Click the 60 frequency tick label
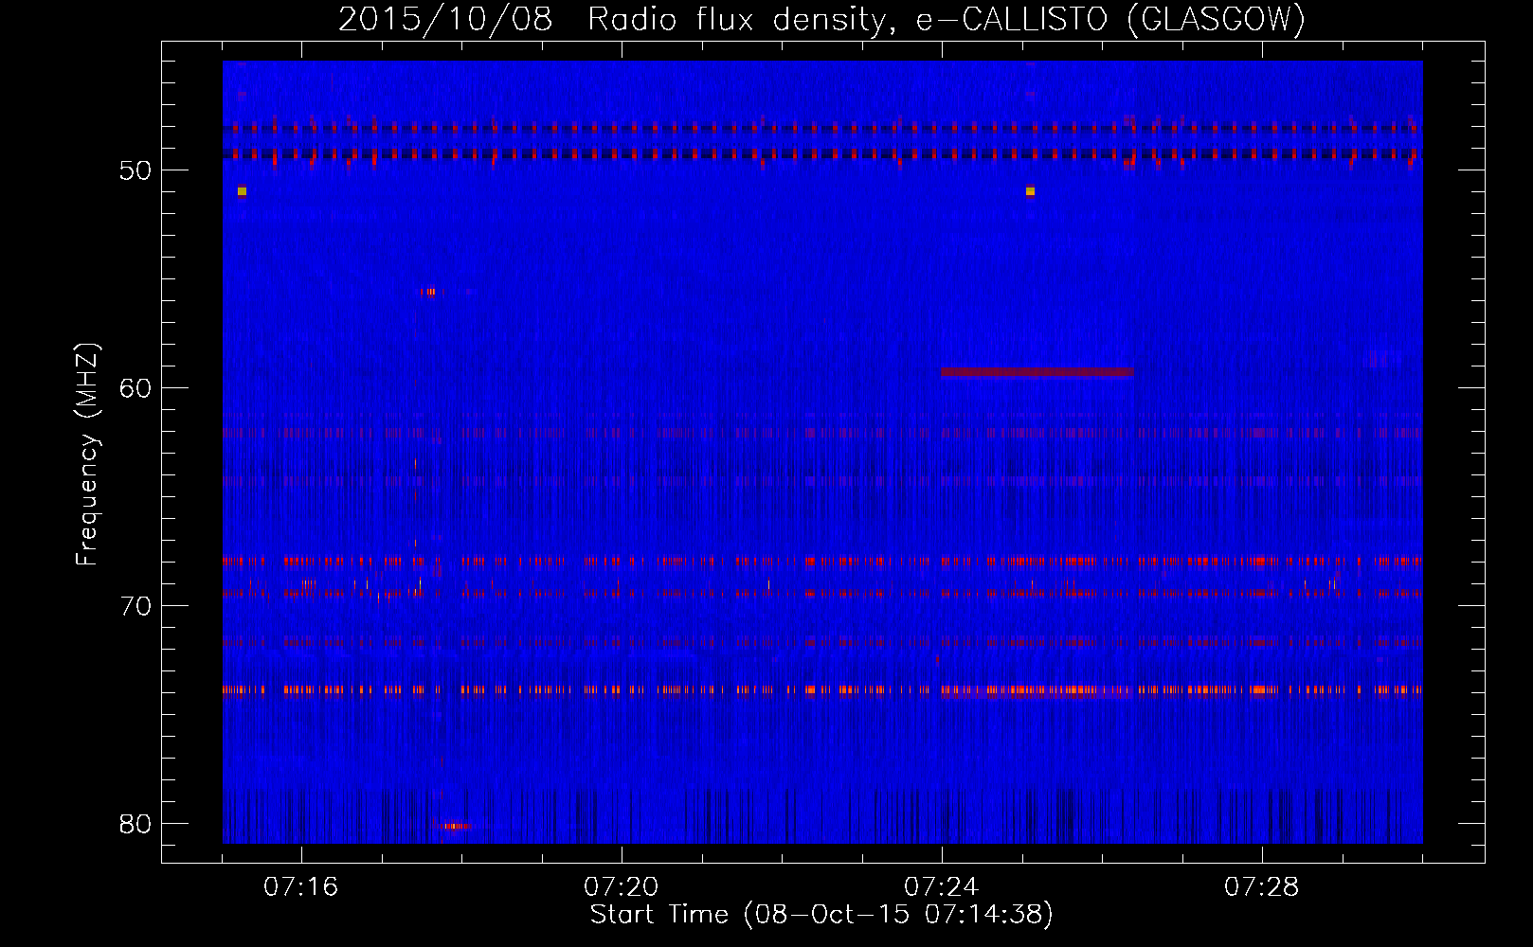This screenshot has width=1533, height=947. tap(135, 388)
